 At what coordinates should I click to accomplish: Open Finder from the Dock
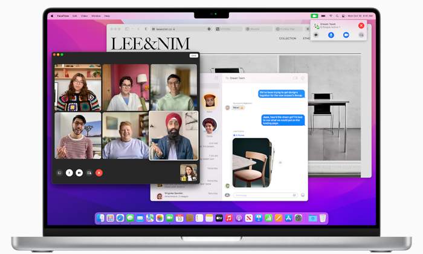point(101,218)
